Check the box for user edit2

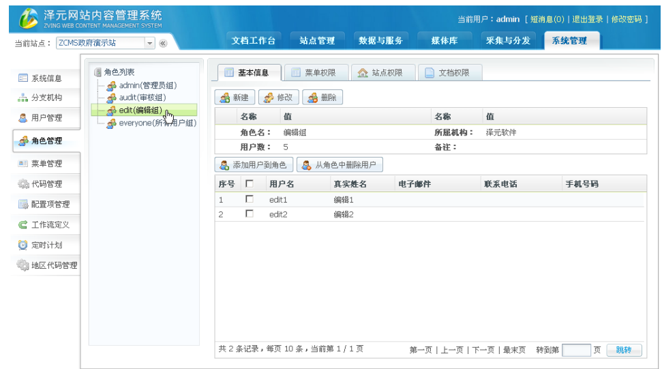250,213
